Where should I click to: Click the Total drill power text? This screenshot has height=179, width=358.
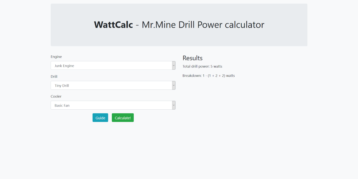click(x=202, y=66)
